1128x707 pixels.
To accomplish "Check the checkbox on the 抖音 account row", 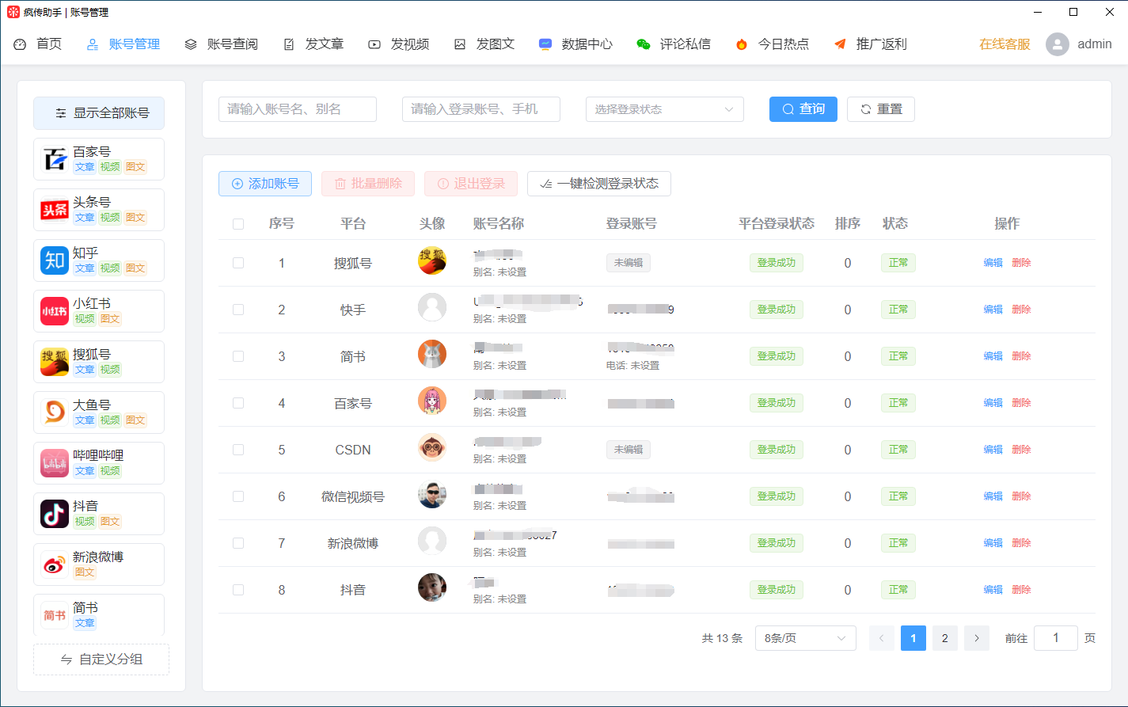I will point(238,589).
